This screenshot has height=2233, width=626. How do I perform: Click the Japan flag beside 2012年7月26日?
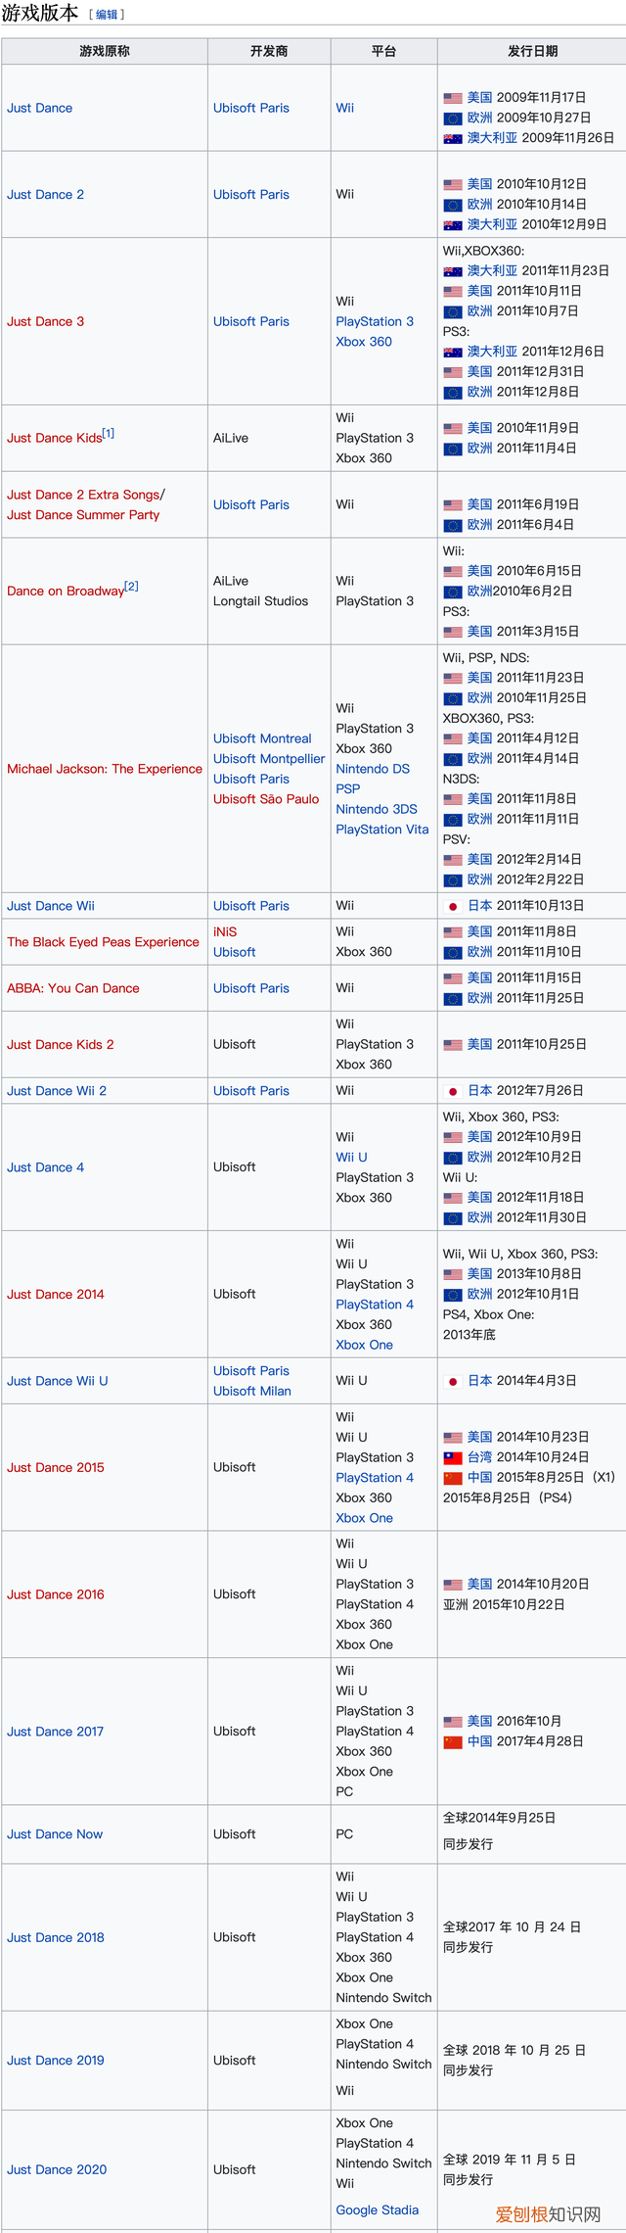(453, 1091)
